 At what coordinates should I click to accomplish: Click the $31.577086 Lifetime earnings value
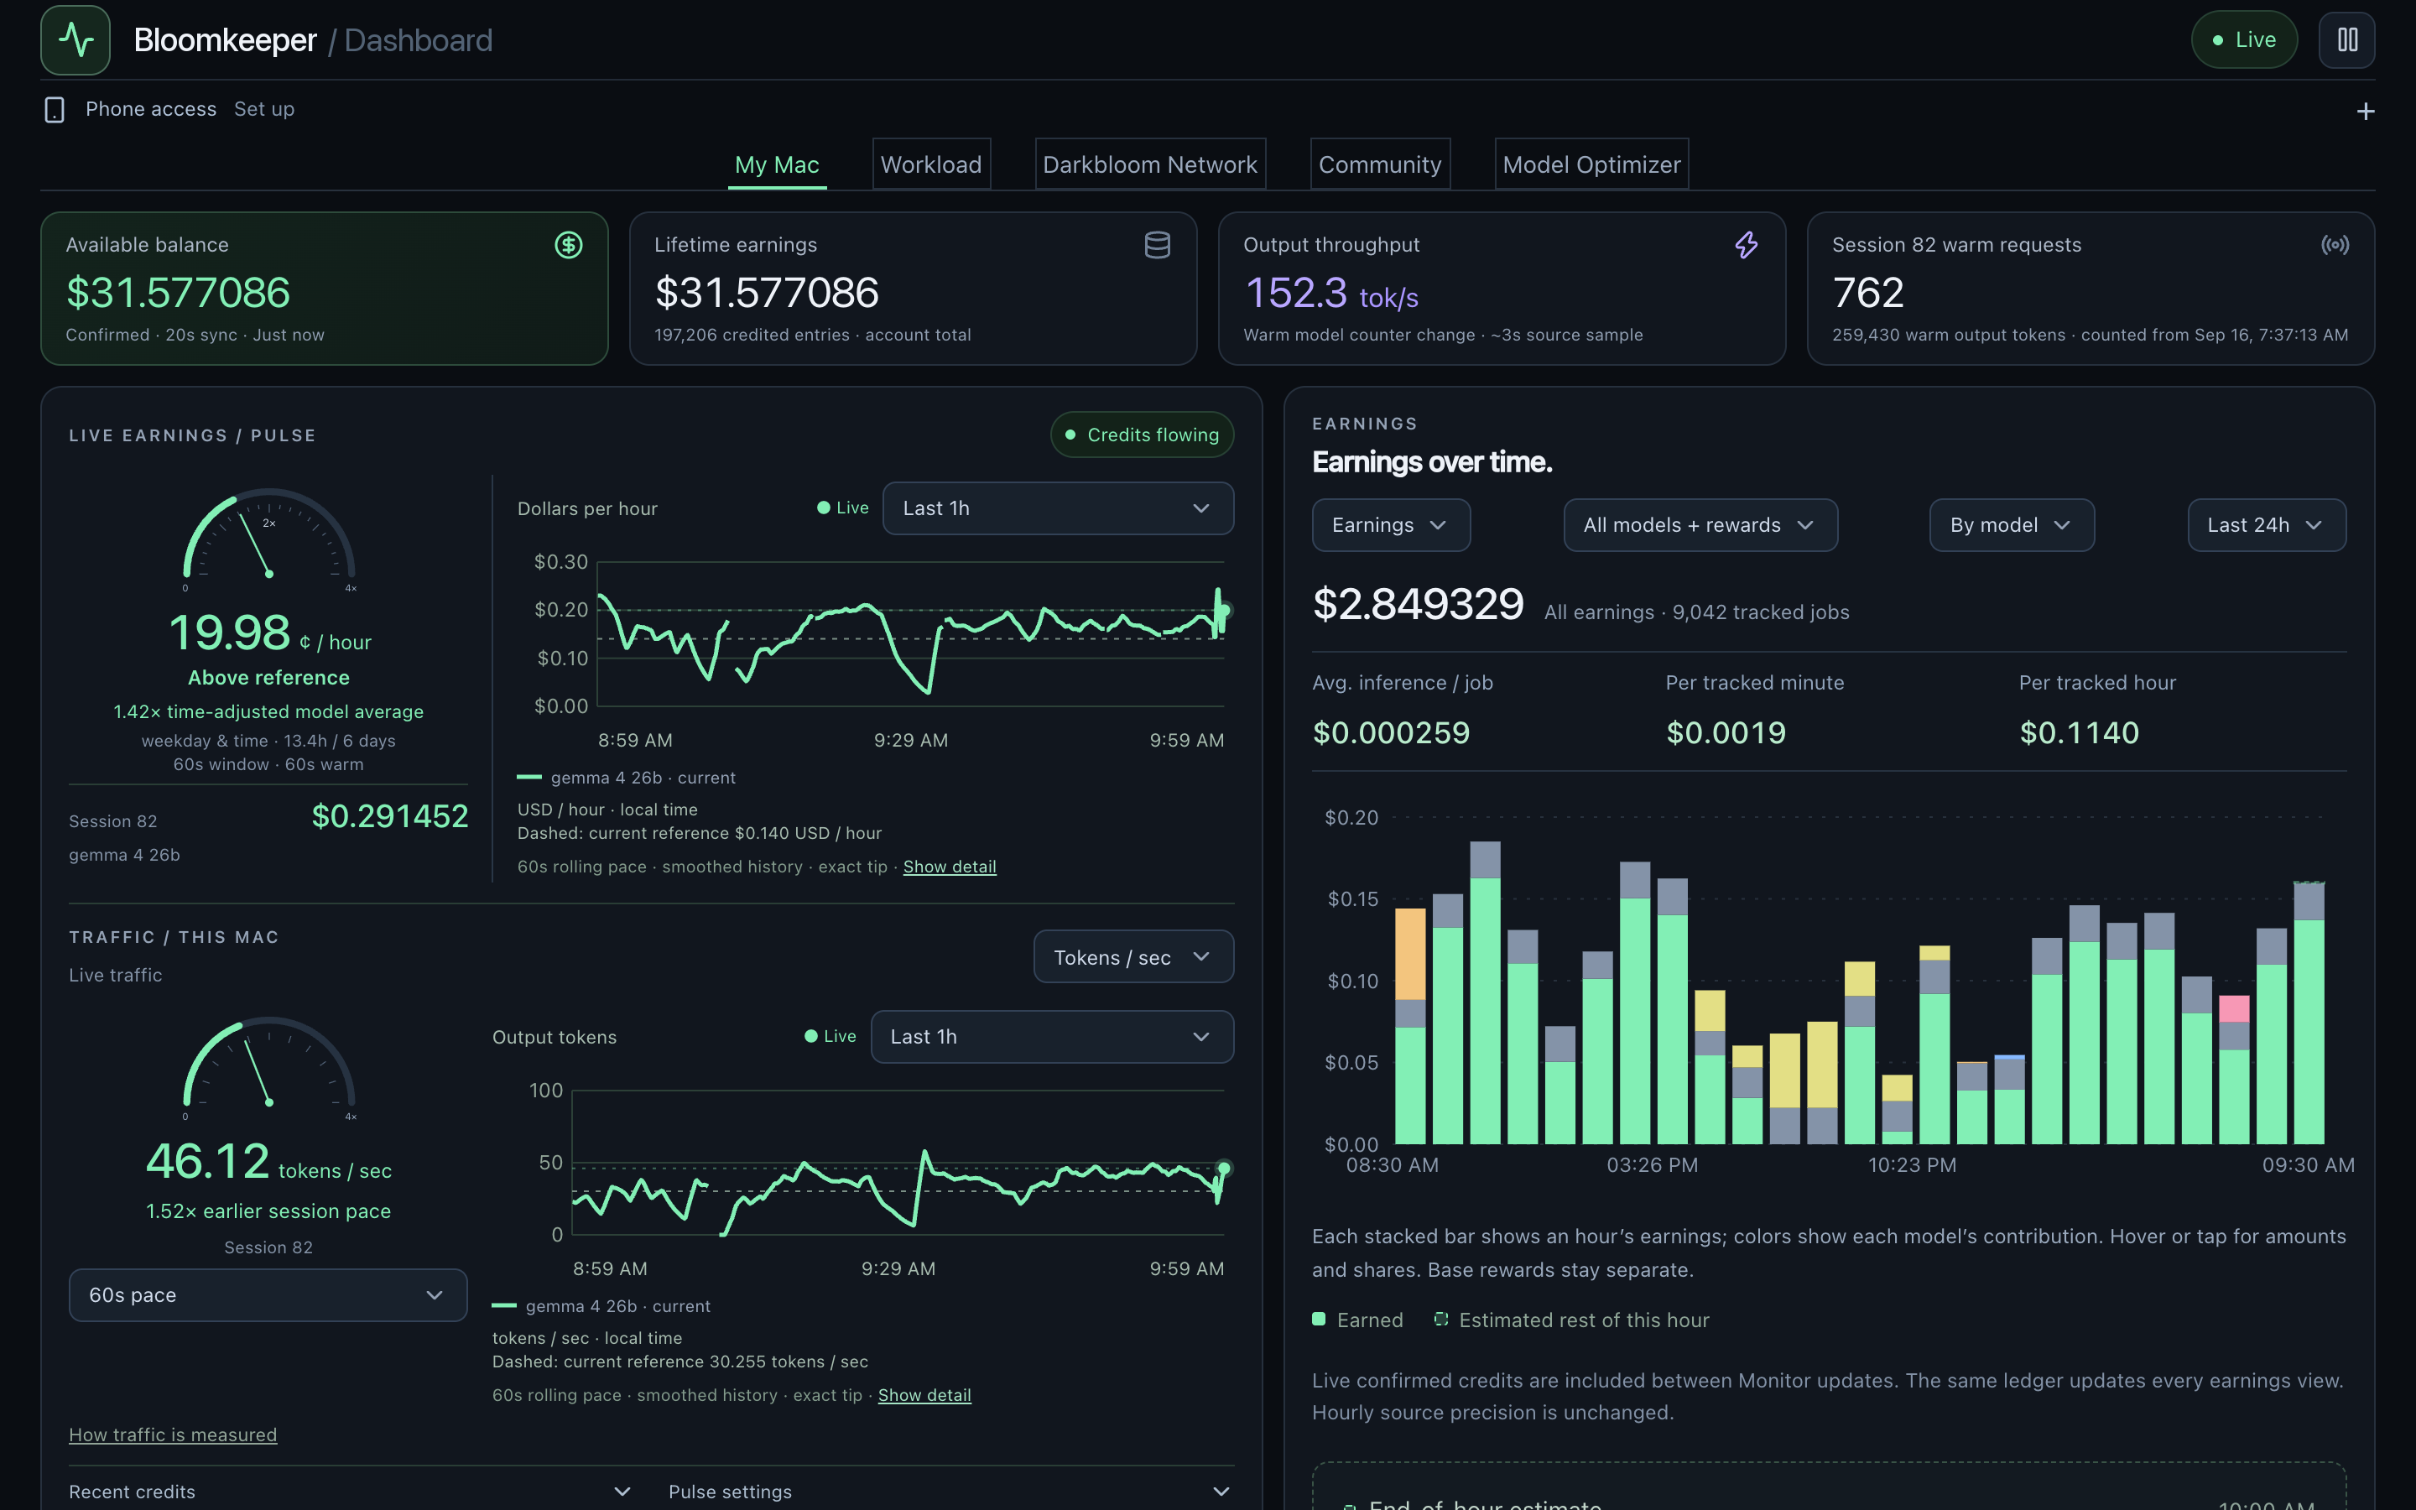(767, 293)
